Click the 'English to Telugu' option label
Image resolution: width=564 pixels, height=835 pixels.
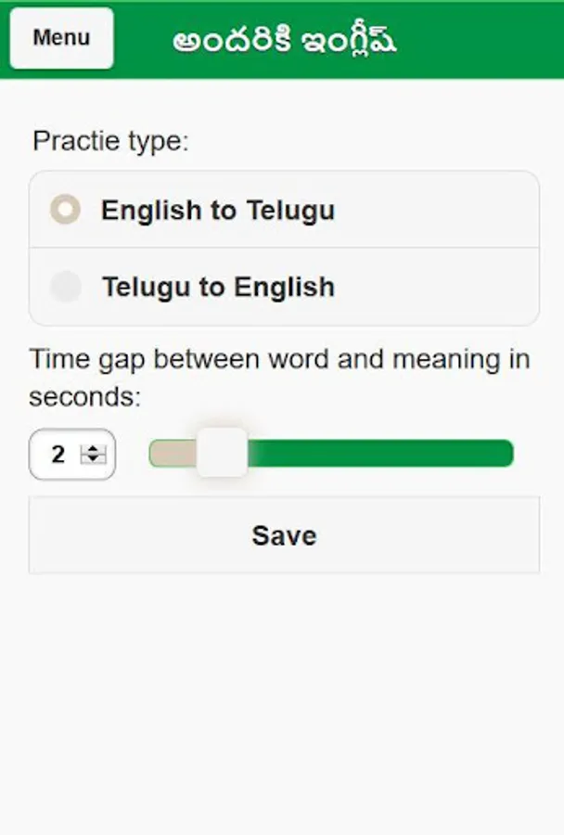217,211
